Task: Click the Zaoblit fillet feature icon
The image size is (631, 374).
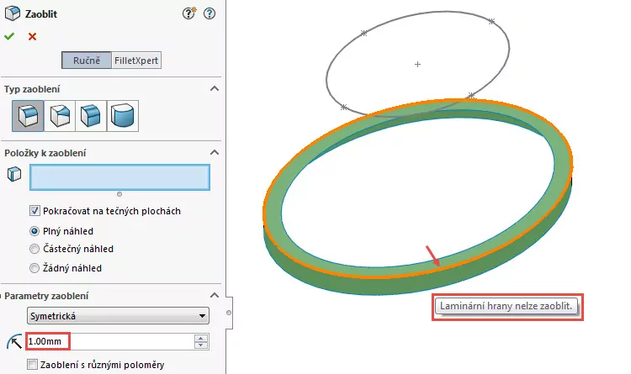Action: pos(13,13)
